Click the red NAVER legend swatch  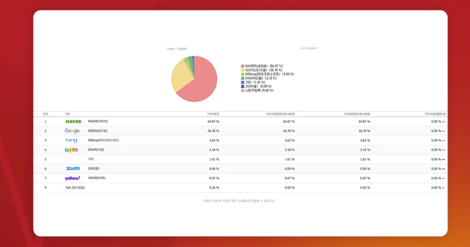tap(242, 66)
